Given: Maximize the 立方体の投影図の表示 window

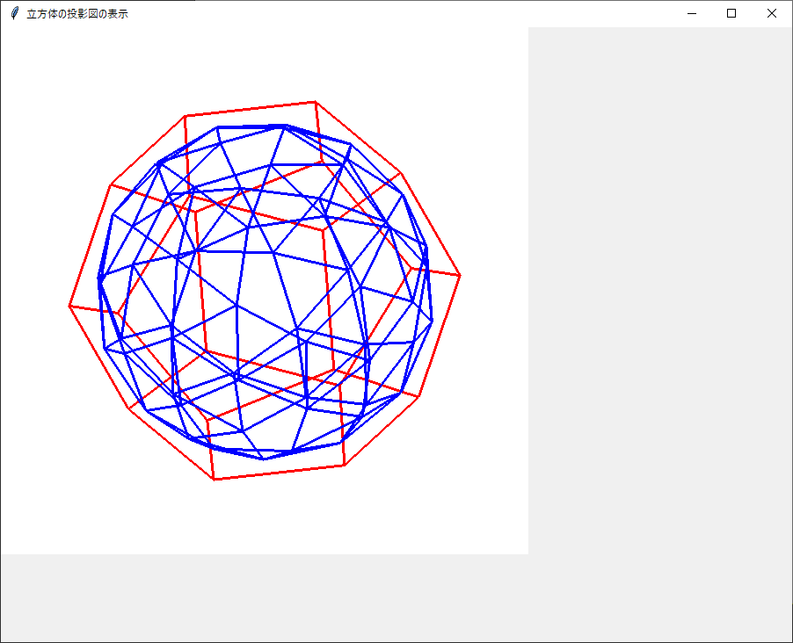Looking at the screenshot, I should [x=731, y=14].
